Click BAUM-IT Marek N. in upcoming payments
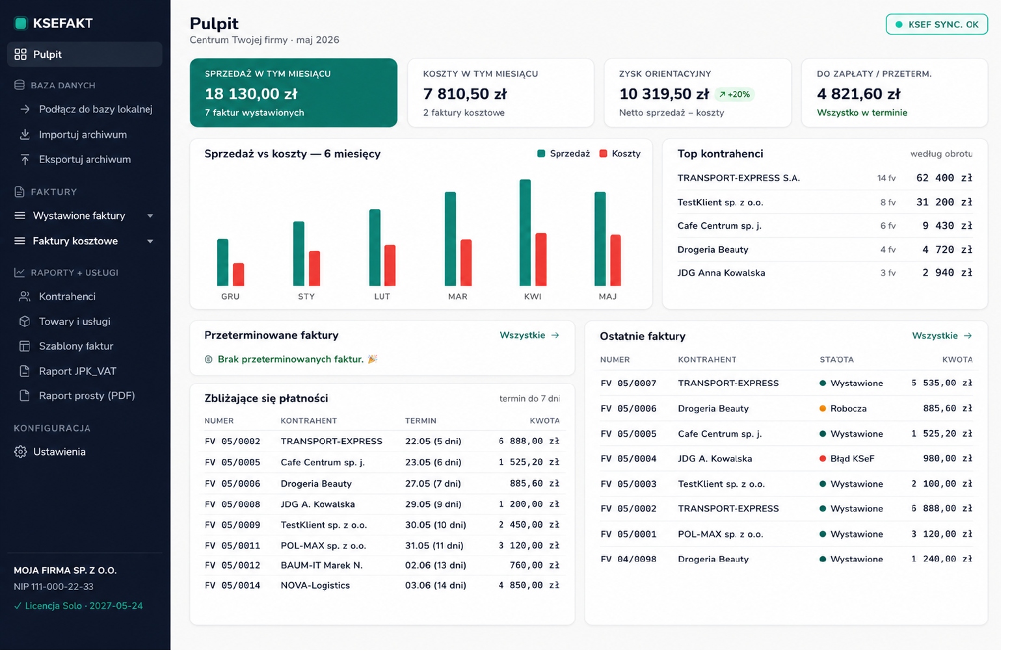The width and height of the screenshot is (1012, 657). (x=321, y=565)
